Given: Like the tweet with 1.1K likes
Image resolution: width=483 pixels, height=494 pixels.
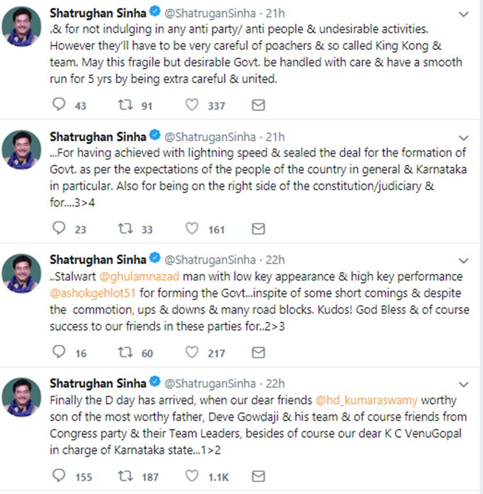Looking at the screenshot, I should coord(192,476).
